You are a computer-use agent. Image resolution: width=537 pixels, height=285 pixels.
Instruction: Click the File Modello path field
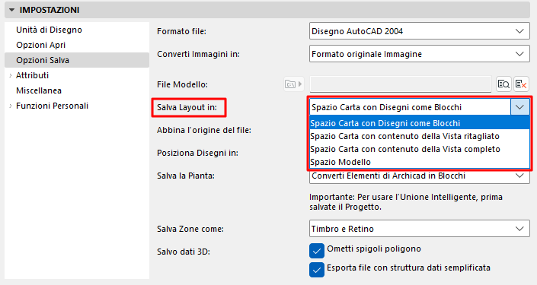(x=401, y=84)
